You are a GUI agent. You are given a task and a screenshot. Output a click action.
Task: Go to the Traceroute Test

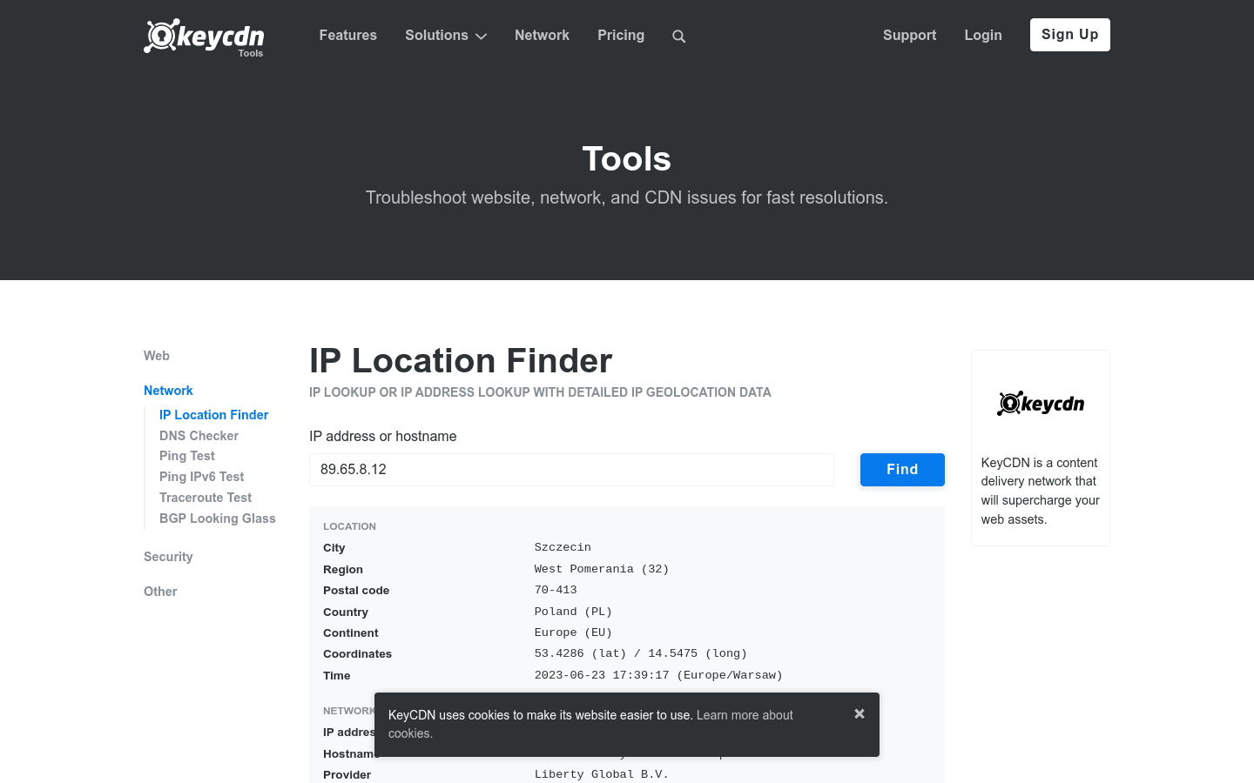pos(206,497)
